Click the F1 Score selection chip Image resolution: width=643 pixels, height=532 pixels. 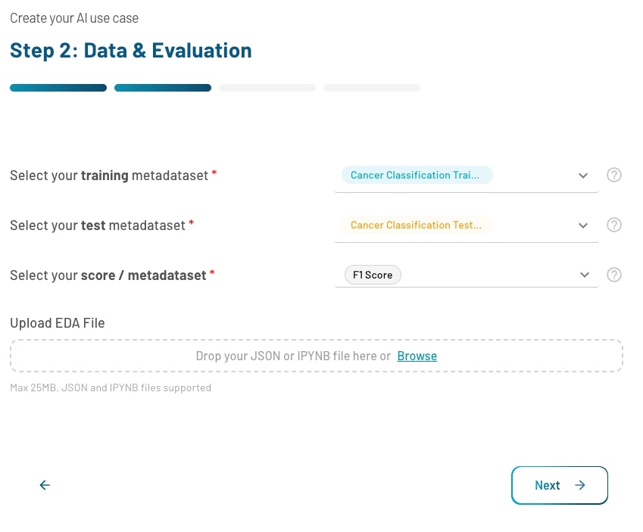coord(373,275)
